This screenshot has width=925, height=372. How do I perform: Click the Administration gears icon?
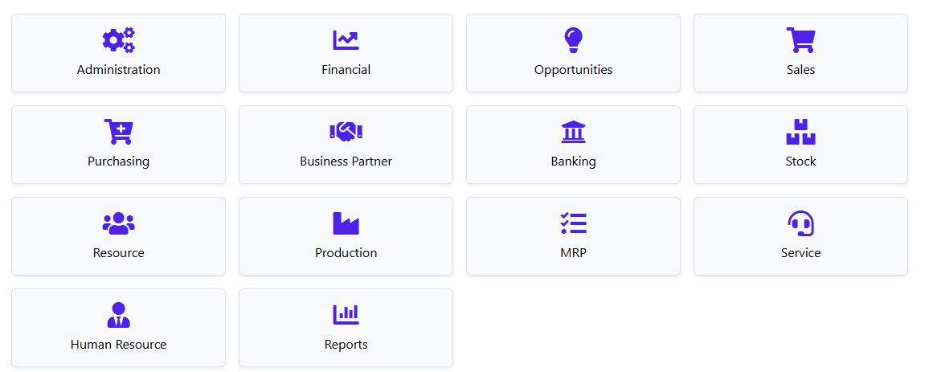[118, 40]
